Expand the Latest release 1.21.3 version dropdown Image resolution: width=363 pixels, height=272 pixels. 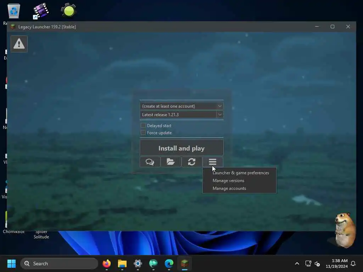(x=220, y=114)
